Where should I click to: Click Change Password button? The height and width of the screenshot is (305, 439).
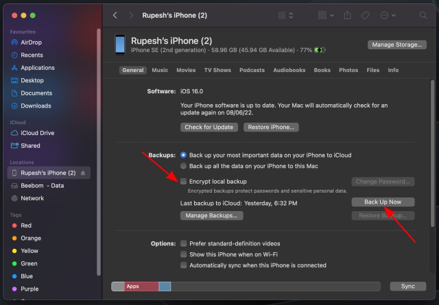click(x=383, y=182)
